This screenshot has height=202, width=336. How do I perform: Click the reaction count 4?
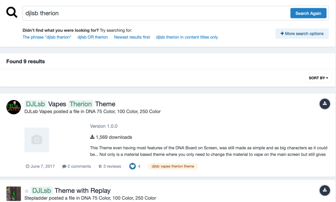click(x=139, y=166)
